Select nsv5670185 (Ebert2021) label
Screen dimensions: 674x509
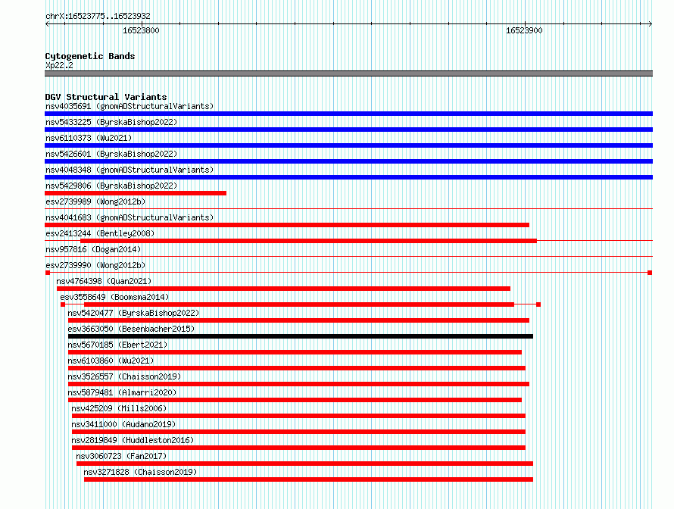[118, 345]
